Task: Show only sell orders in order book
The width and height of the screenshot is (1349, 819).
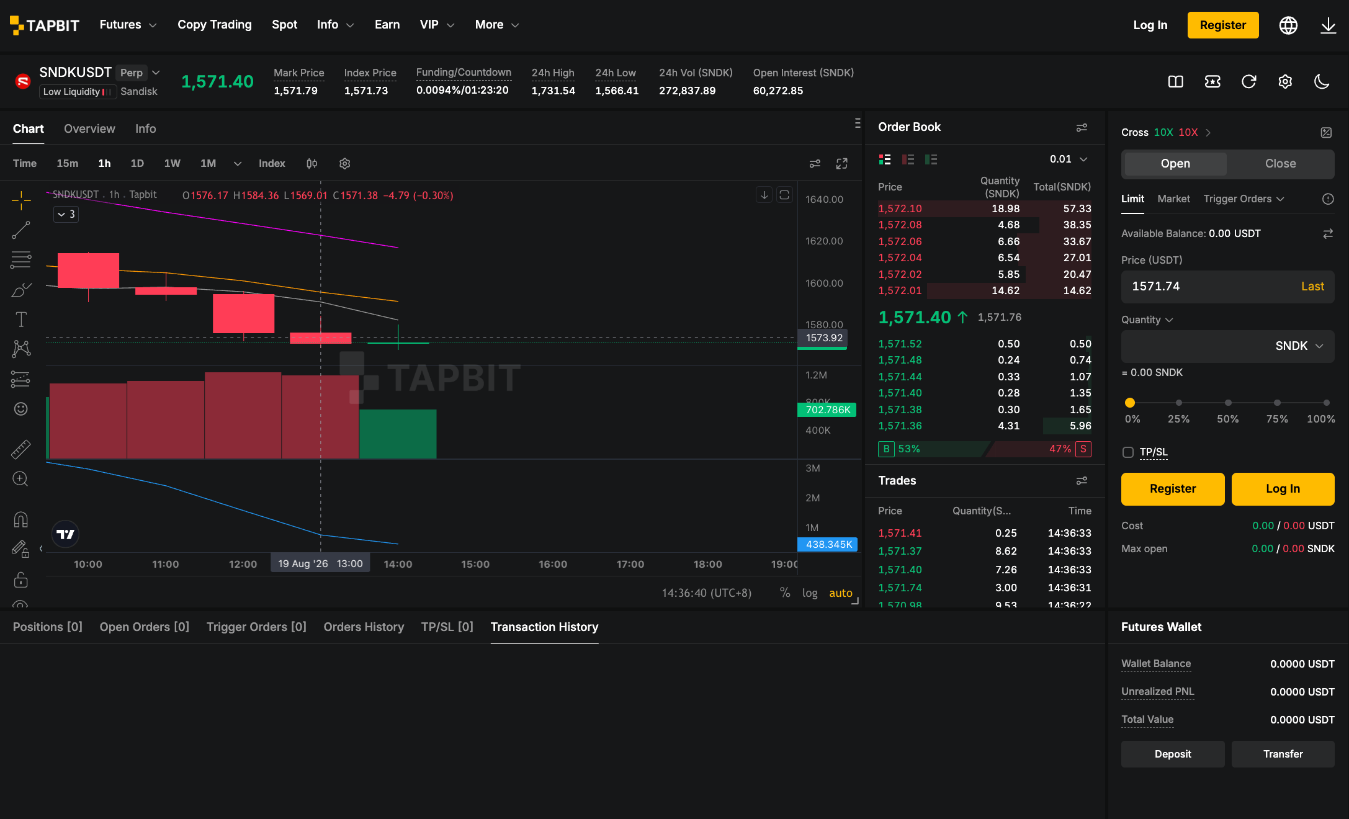Action: 908,159
